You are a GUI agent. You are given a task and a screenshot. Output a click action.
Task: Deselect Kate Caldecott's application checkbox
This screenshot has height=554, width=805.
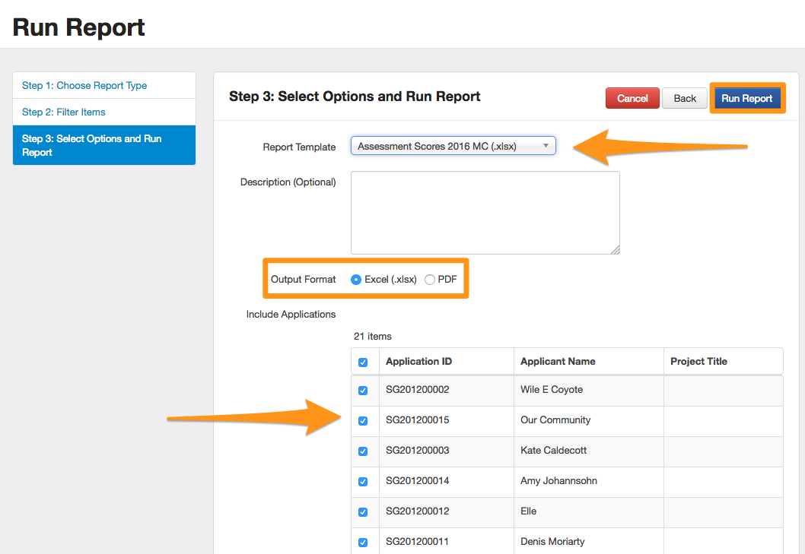pyautogui.click(x=363, y=451)
